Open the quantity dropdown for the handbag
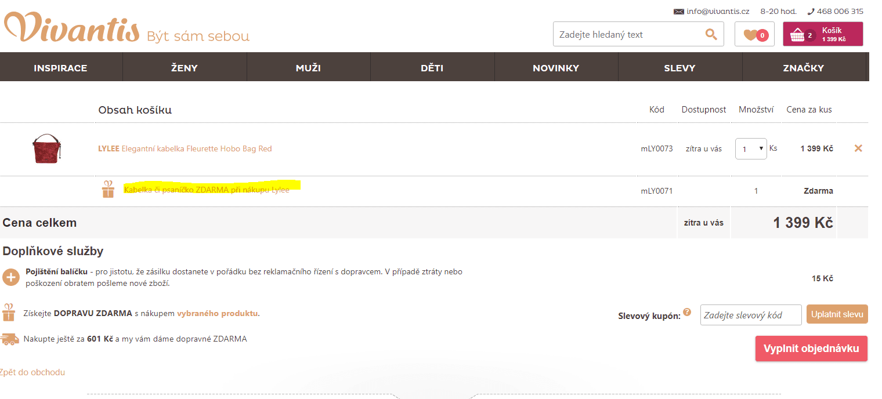The width and height of the screenshot is (882, 399). (x=751, y=148)
